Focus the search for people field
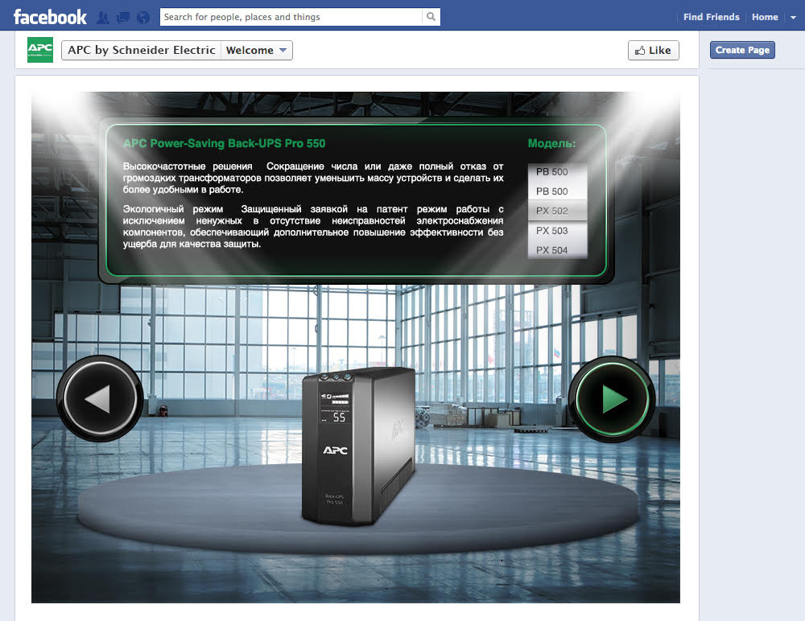This screenshot has height=621, width=805. click(291, 17)
